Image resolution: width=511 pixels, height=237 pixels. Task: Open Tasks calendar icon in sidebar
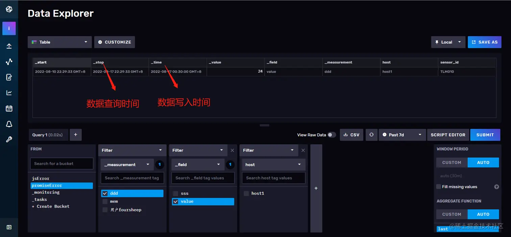pos(9,108)
